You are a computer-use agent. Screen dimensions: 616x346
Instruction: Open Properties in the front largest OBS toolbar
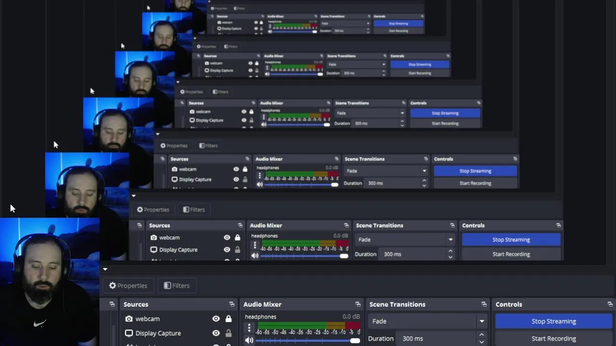128,285
